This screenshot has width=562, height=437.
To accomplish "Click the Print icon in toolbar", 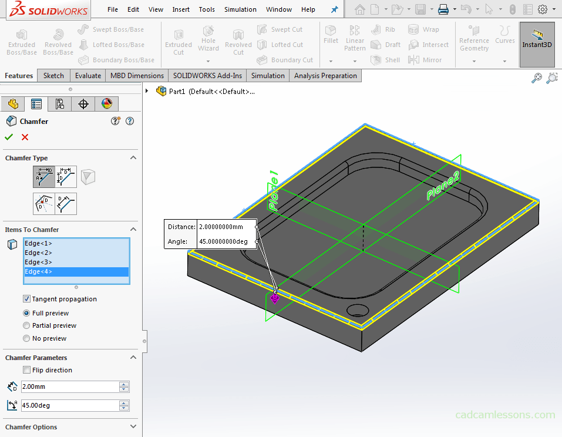I will [x=443, y=9].
